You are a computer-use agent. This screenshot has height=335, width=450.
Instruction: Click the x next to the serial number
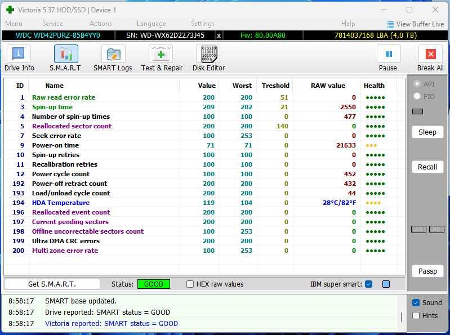(x=219, y=35)
